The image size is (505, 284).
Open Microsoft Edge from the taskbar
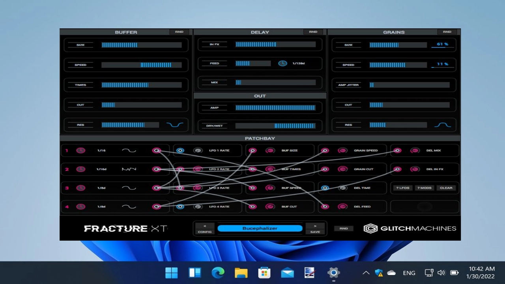pyautogui.click(x=218, y=273)
